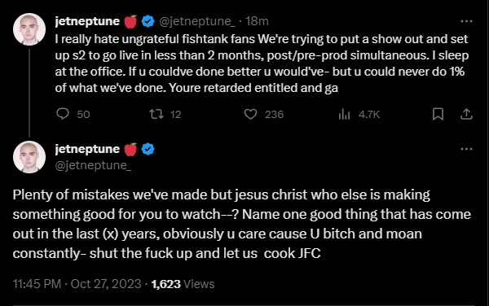
Task: Click the 11:45 PM Oct 27, 2023 timestamp
Action: click(x=77, y=284)
